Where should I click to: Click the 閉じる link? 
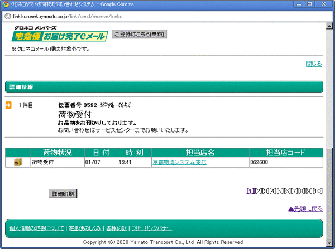[x=314, y=64]
